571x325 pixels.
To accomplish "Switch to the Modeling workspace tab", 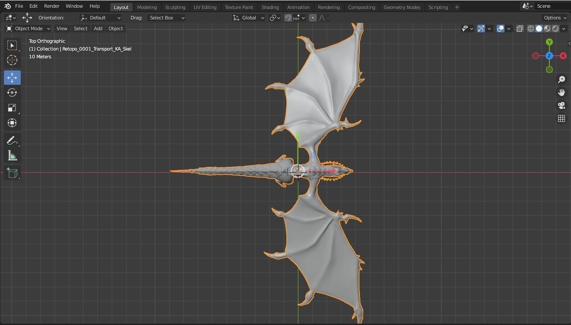I will [147, 7].
